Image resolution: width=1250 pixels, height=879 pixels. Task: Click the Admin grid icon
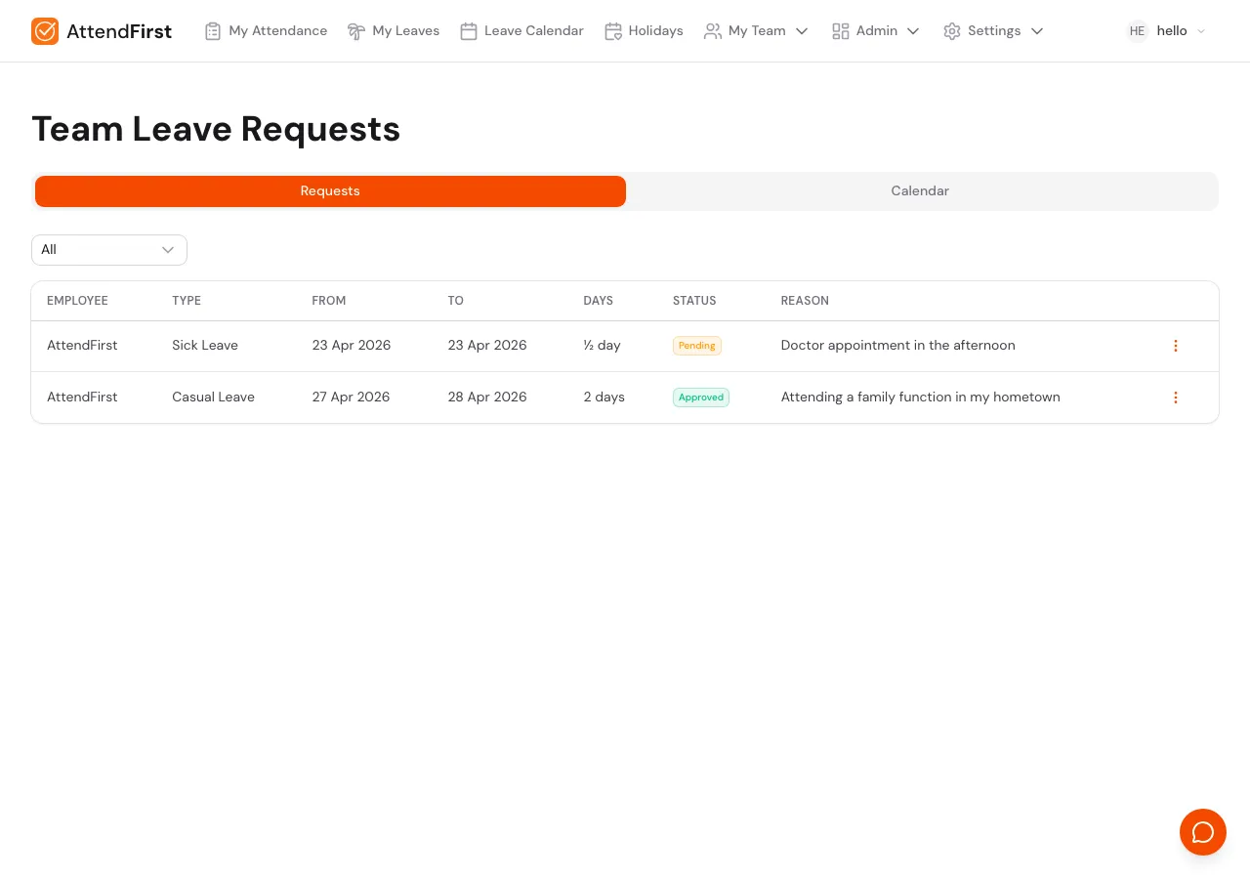point(841,30)
